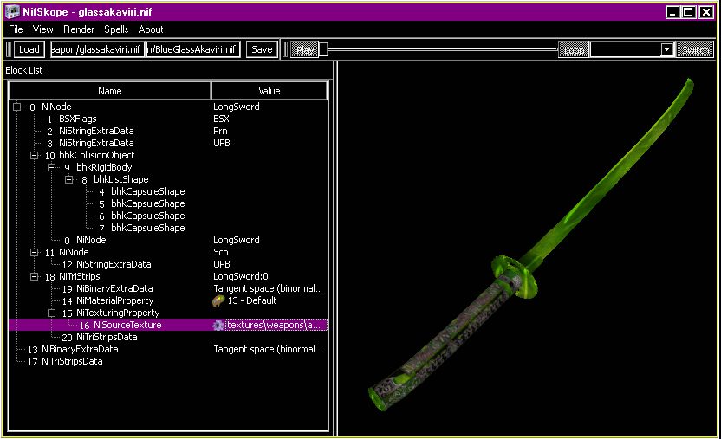Image resolution: width=721 pixels, height=439 pixels.
Task: Open the File menu
Action: 16,29
